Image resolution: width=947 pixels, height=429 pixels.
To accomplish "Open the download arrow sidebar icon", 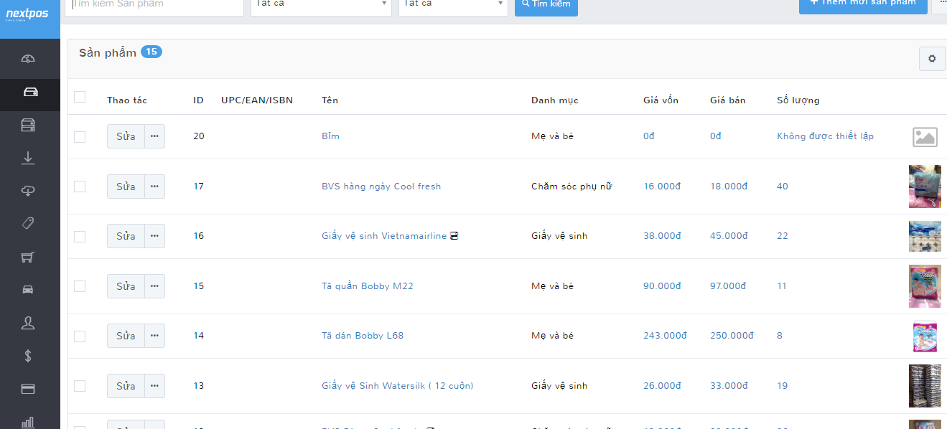I will pos(28,158).
